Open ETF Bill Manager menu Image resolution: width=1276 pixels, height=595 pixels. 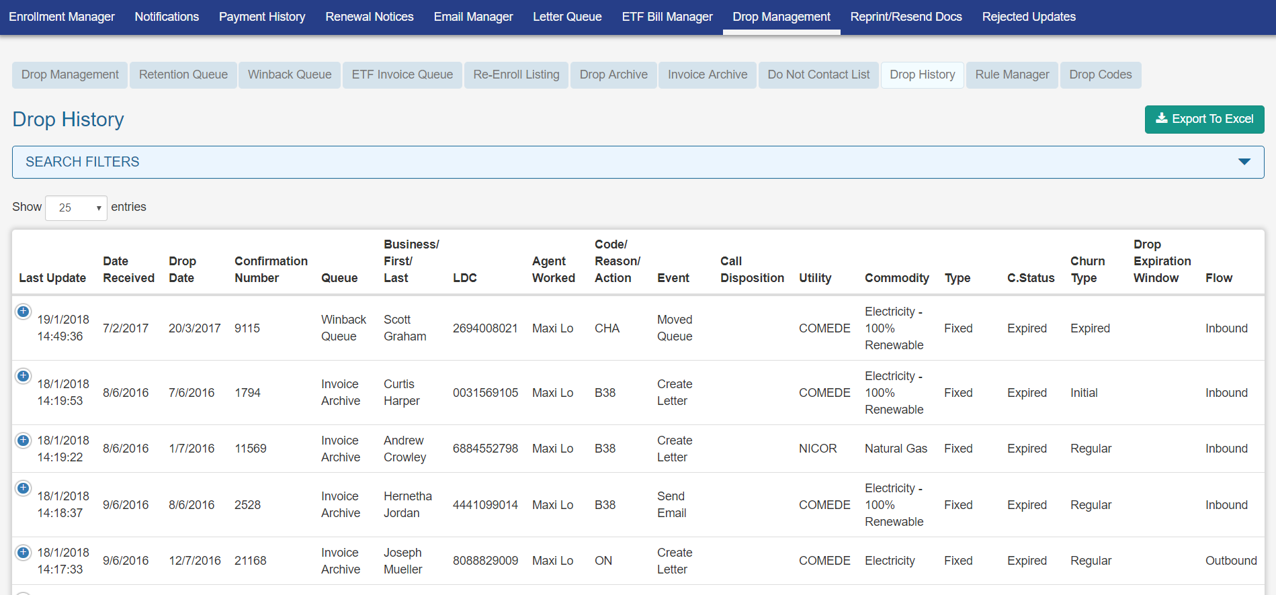tap(667, 17)
